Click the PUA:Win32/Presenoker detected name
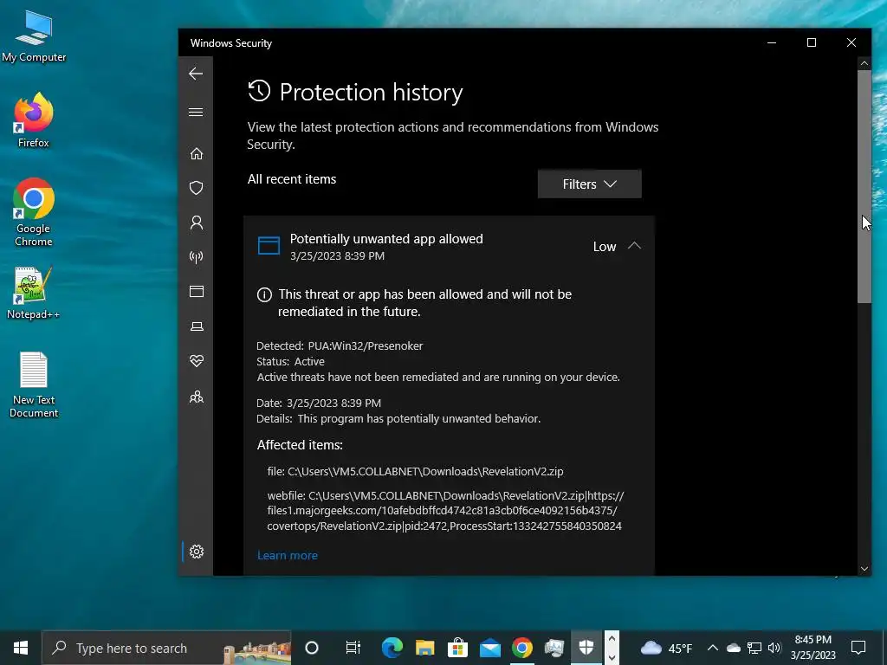 pos(366,345)
